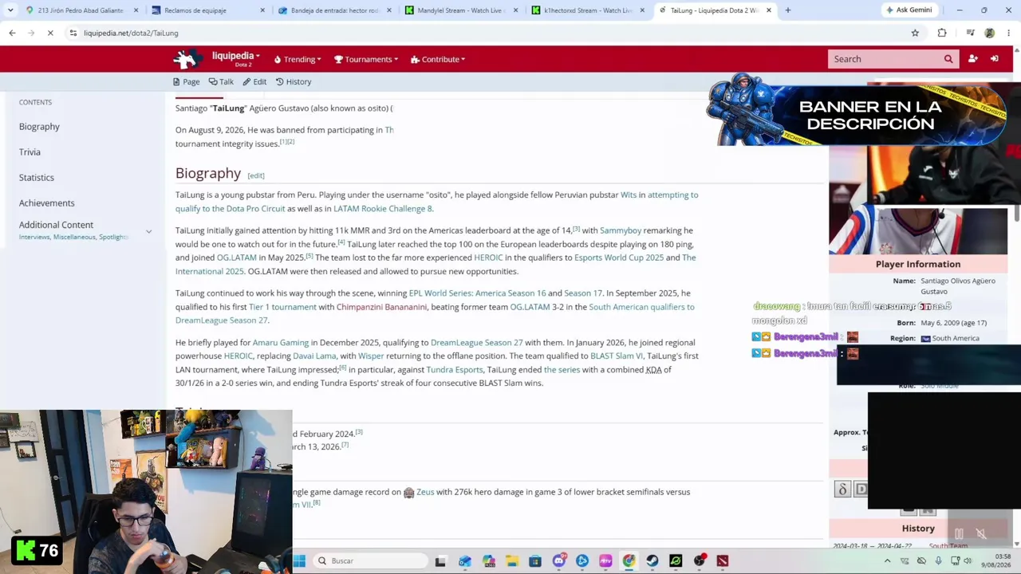
Task: Open the Esports World Cup 2025 link
Action: (619, 258)
